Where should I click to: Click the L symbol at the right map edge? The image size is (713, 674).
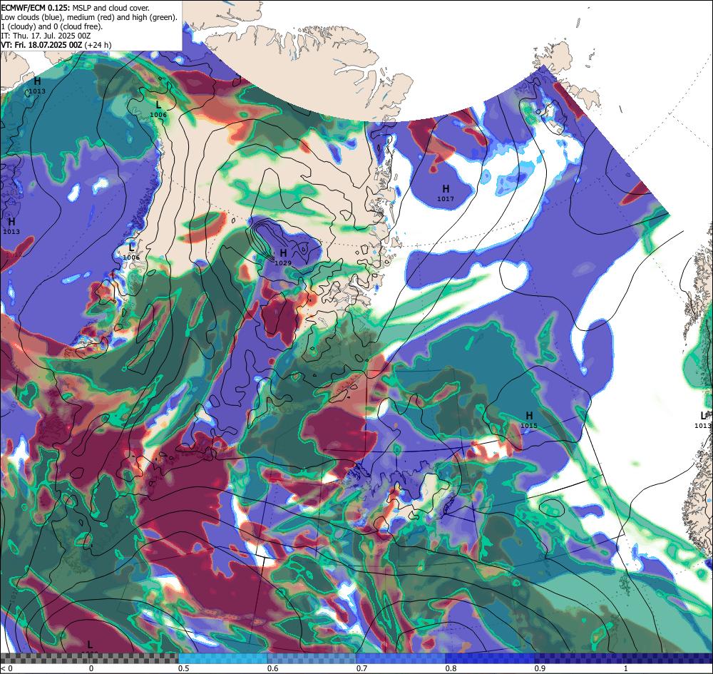704,415
